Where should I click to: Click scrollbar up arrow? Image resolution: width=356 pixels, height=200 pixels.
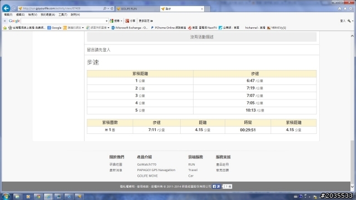352,36
